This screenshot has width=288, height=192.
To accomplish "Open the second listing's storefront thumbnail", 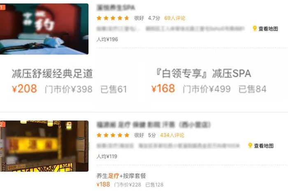I will (44, 146).
